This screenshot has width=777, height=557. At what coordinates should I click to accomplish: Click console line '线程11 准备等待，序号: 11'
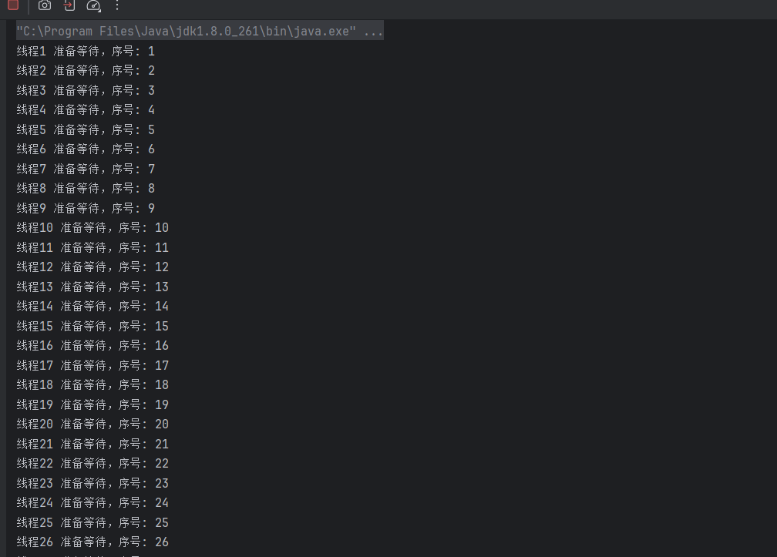[x=92, y=247]
